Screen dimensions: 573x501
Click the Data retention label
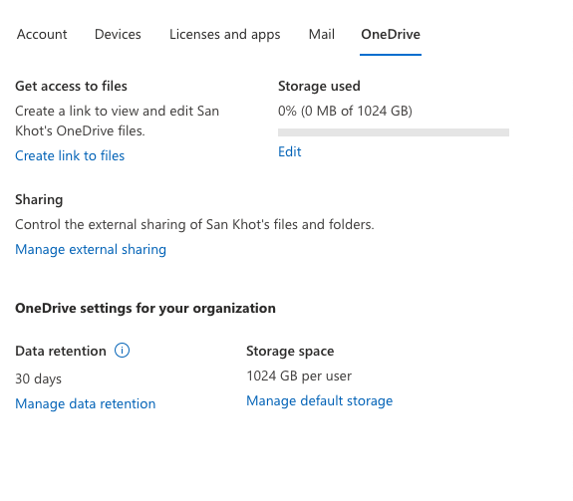click(61, 351)
